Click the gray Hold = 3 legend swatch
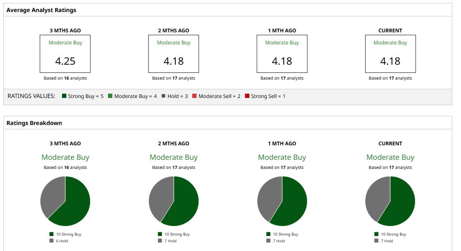The width and height of the screenshot is (461, 251). coord(164,96)
